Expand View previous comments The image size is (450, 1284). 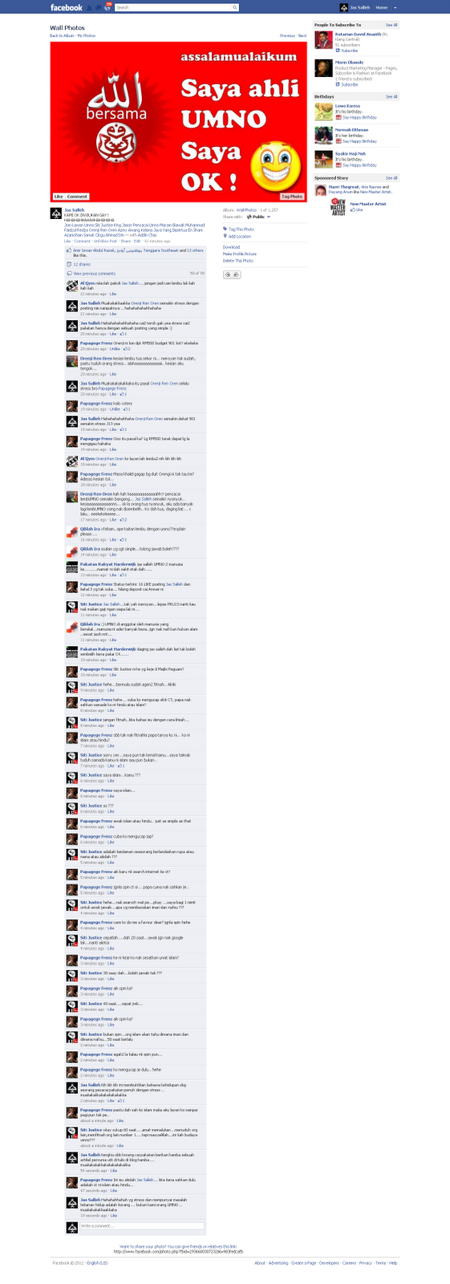(91, 273)
